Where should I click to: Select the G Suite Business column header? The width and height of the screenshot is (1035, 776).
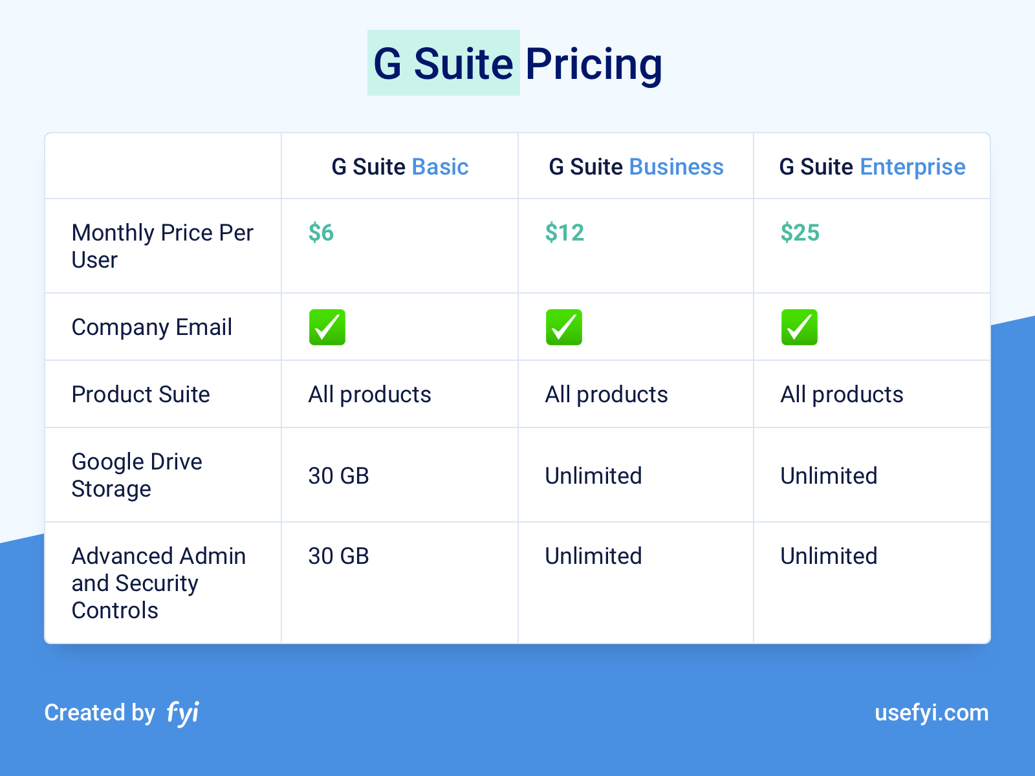click(x=636, y=167)
